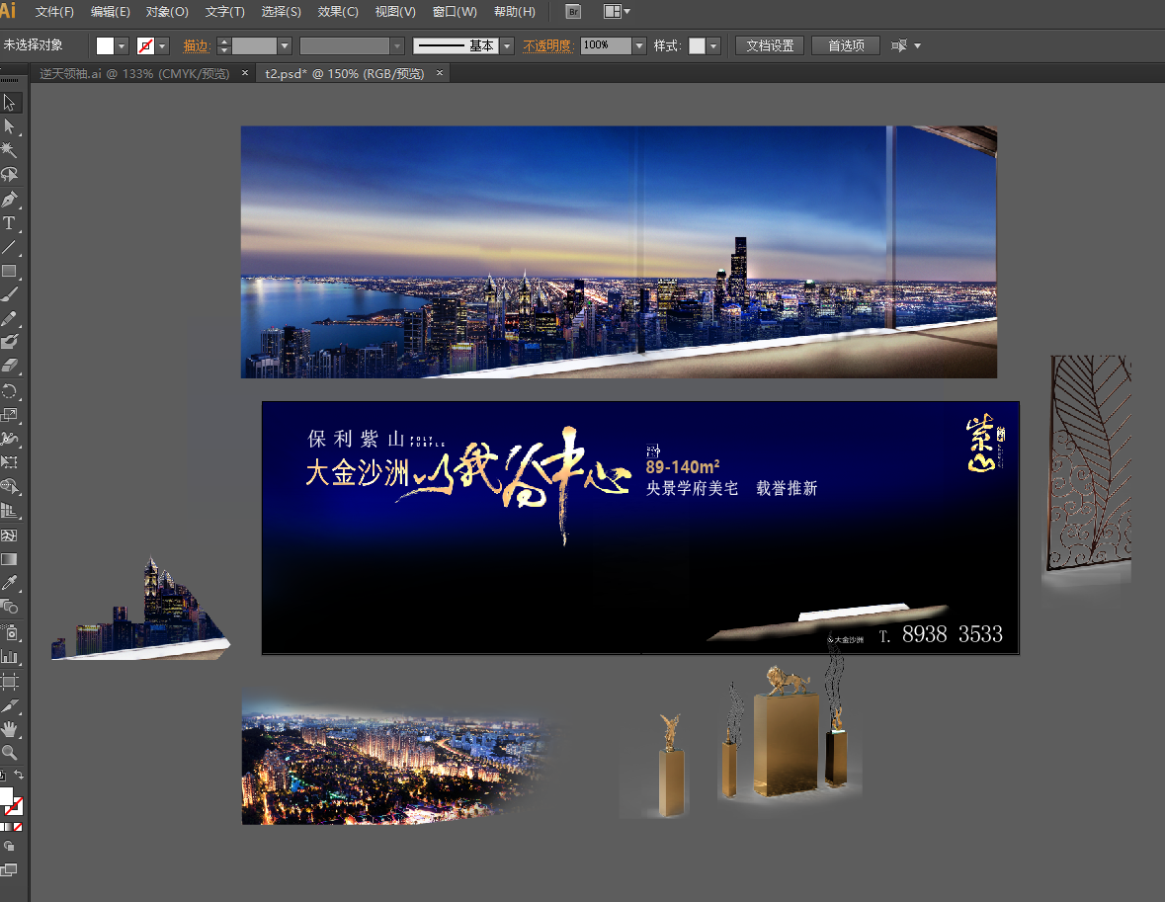Choose the Rectangle tool

10,272
